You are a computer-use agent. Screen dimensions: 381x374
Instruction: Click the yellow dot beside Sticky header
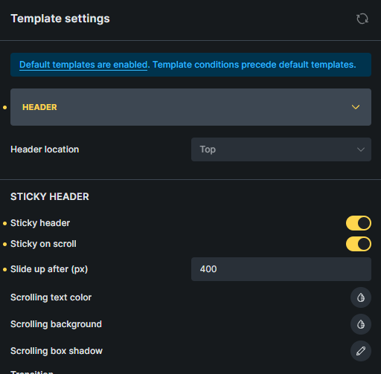pyautogui.click(x=4, y=223)
